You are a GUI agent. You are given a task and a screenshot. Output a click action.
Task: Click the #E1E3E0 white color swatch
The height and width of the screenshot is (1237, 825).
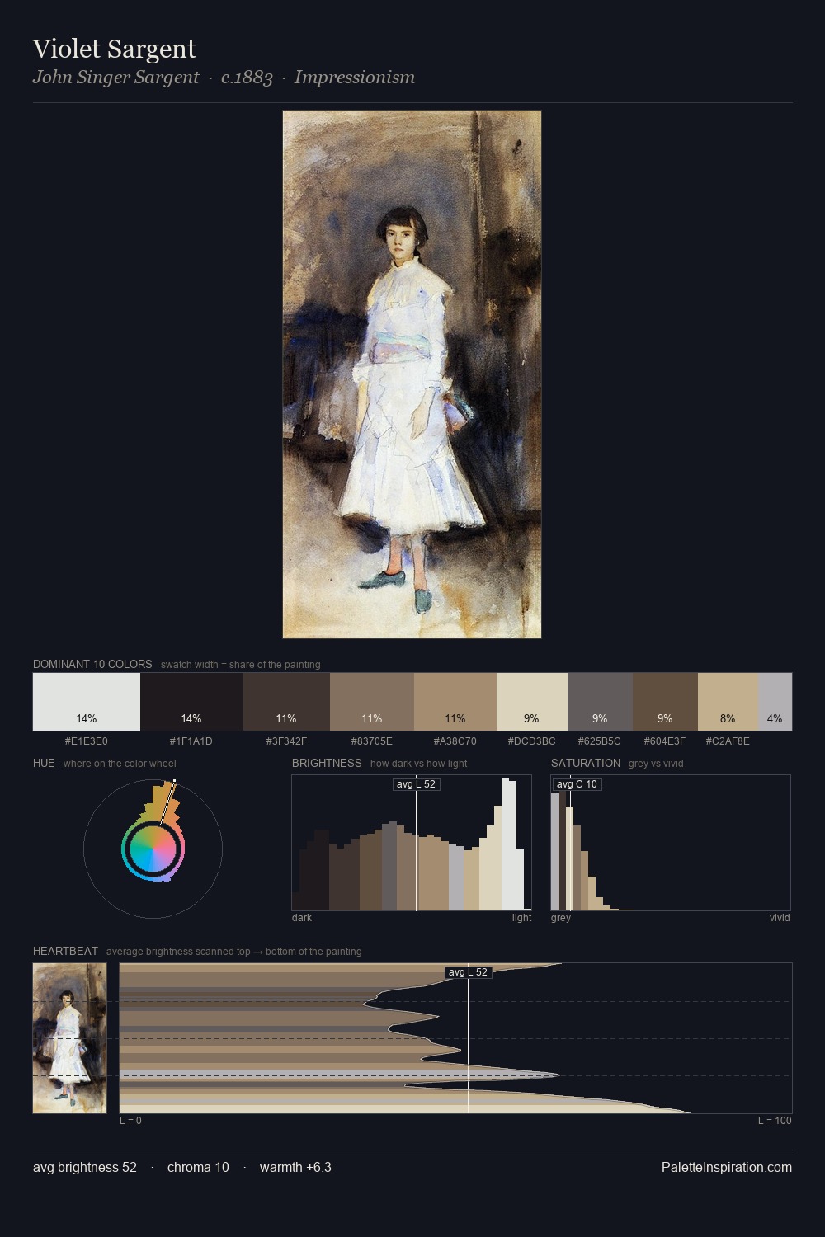click(x=87, y=702)
